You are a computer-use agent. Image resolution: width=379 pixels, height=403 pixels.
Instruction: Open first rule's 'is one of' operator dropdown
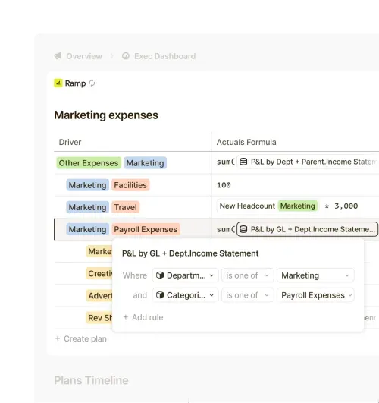click(248, 275)
